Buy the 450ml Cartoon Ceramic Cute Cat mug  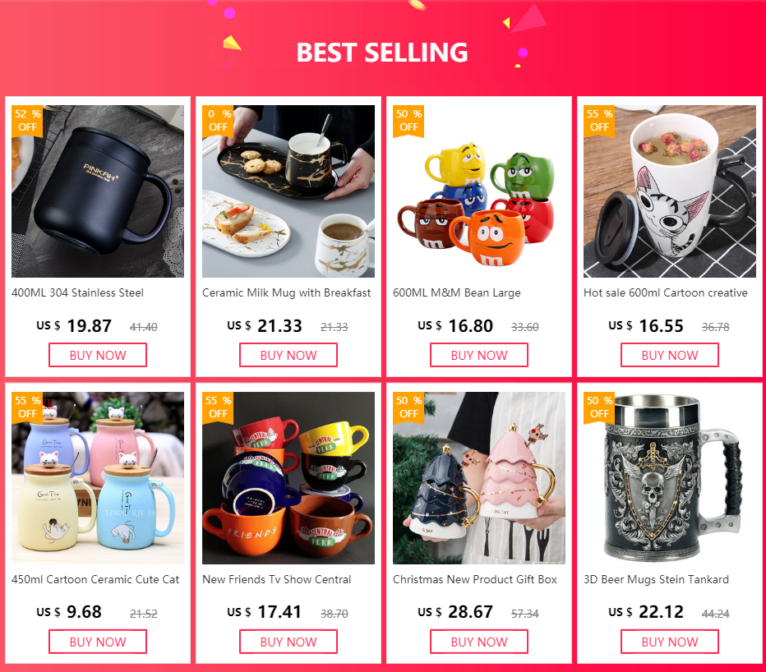point(98,642)
